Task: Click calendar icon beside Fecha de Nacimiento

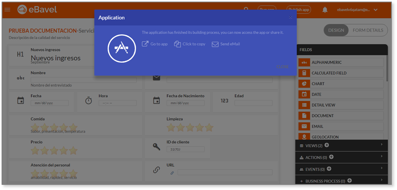Action: (x=157, y=101)
